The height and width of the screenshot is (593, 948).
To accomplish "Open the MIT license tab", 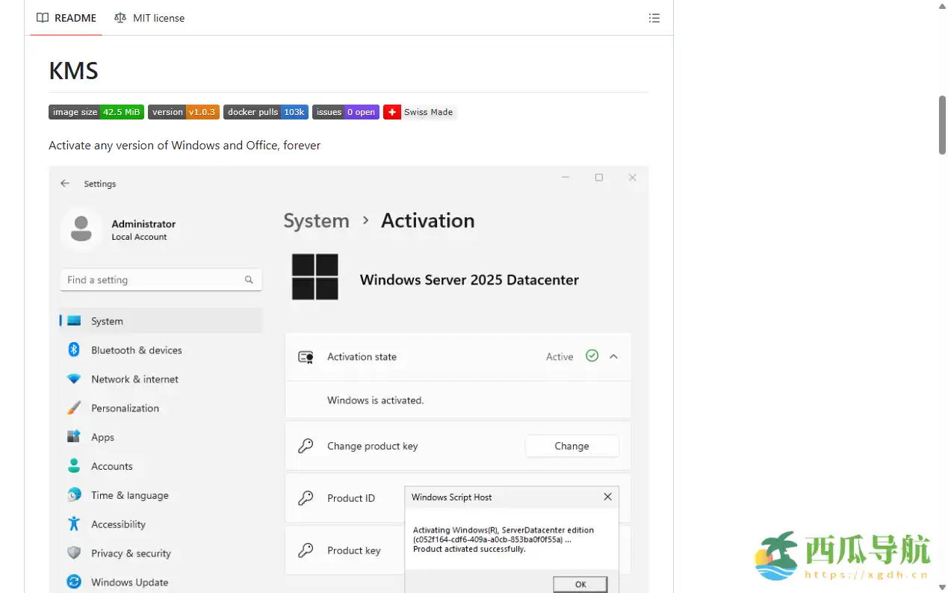I will click(149, 18).
